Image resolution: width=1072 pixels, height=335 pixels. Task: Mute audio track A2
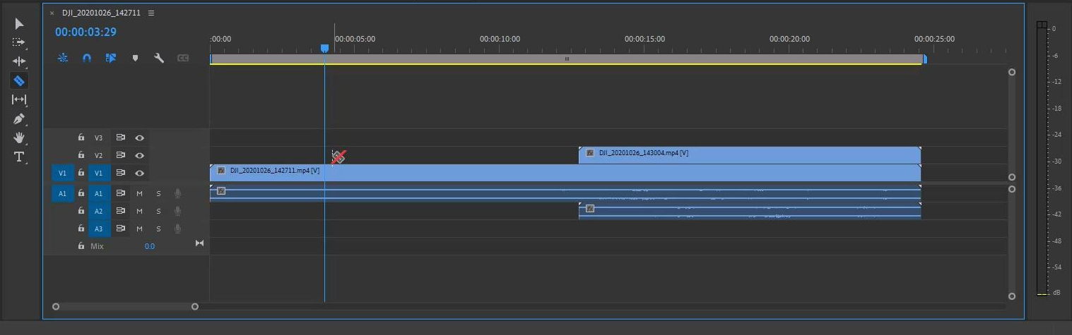pyautogui.click(x=139, y=211)
